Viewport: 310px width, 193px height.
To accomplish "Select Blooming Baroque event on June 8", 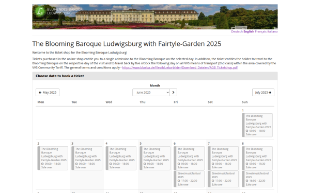I will 257,158.
